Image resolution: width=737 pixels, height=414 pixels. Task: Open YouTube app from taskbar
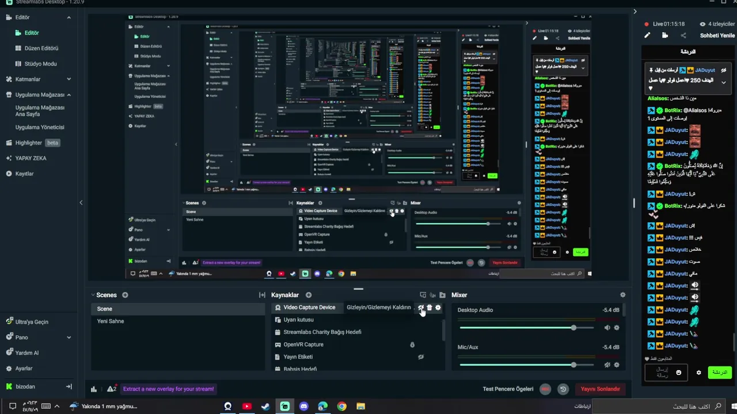pyautogui.click(x=246, y=407)
